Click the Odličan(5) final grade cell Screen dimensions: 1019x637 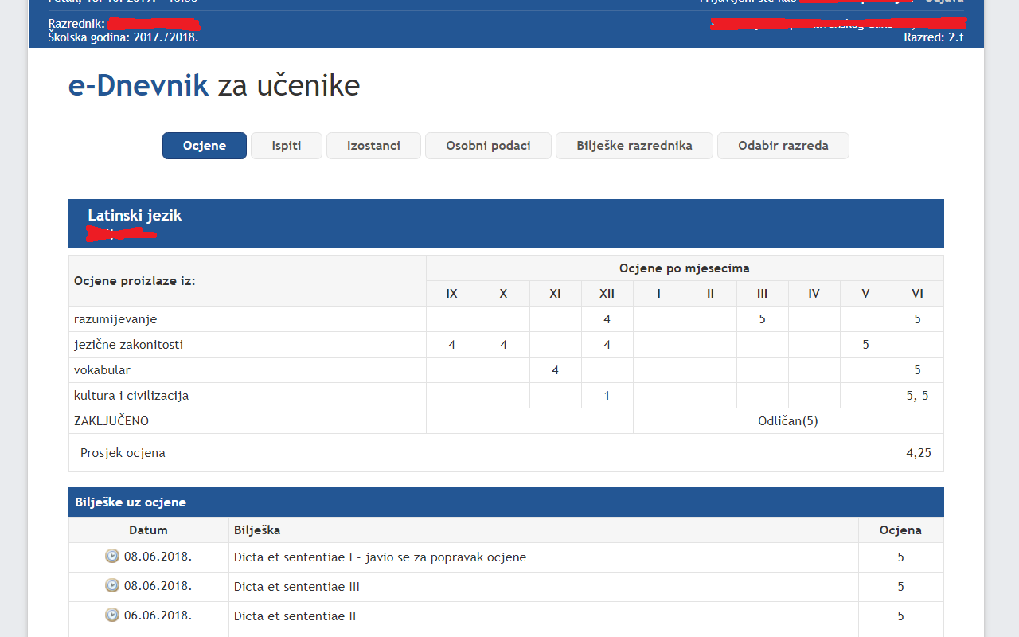click(x=788, y=420)
